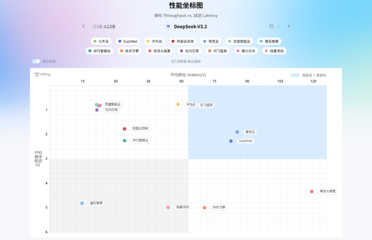This screenshot has width=372, height=240.
Task: Click the DeepSeek whale logo icon
Action: (x=168, y=27)
